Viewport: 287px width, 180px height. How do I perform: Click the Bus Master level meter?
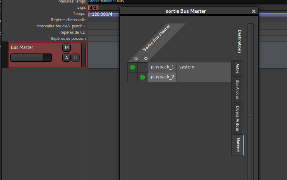pyautogui.click(x=83, y=55)
